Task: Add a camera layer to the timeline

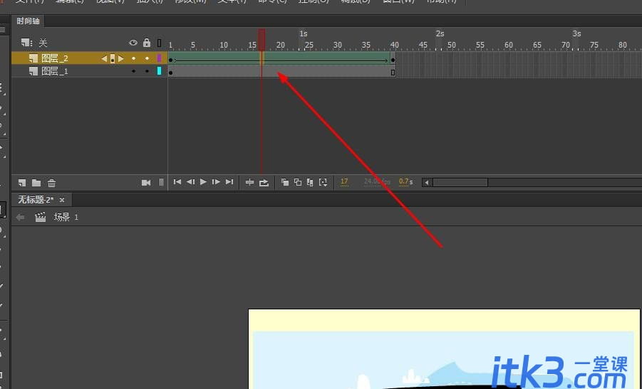Action: (x=146, y=183)
